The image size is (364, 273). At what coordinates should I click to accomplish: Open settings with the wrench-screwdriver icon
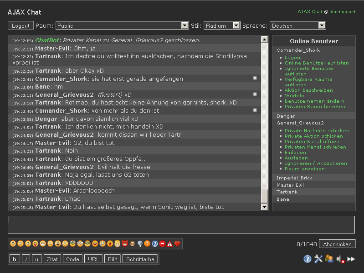318,259
